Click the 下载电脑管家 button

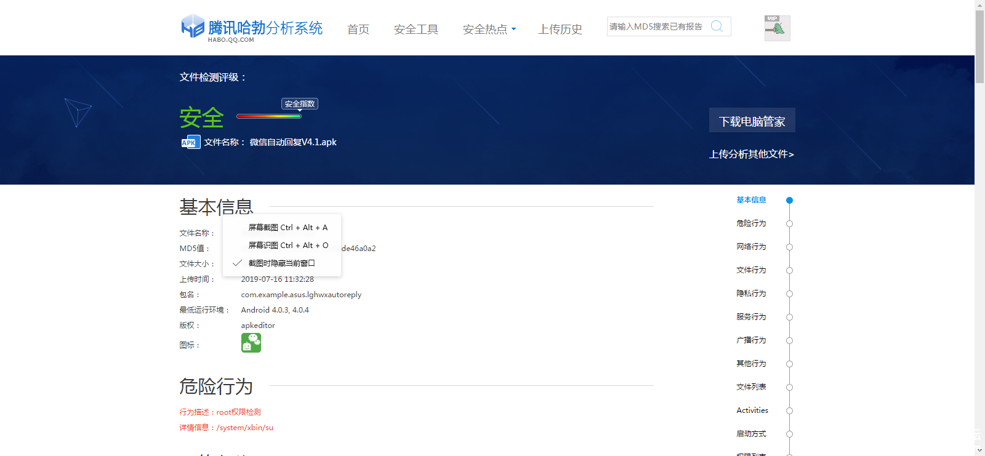pos(752,121)
